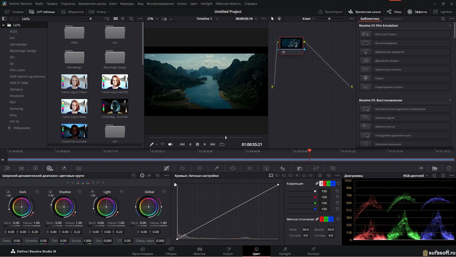Collapse the Resolve FX Film Emulation section
Screen dimensions: 456x257
click(450, 25)
